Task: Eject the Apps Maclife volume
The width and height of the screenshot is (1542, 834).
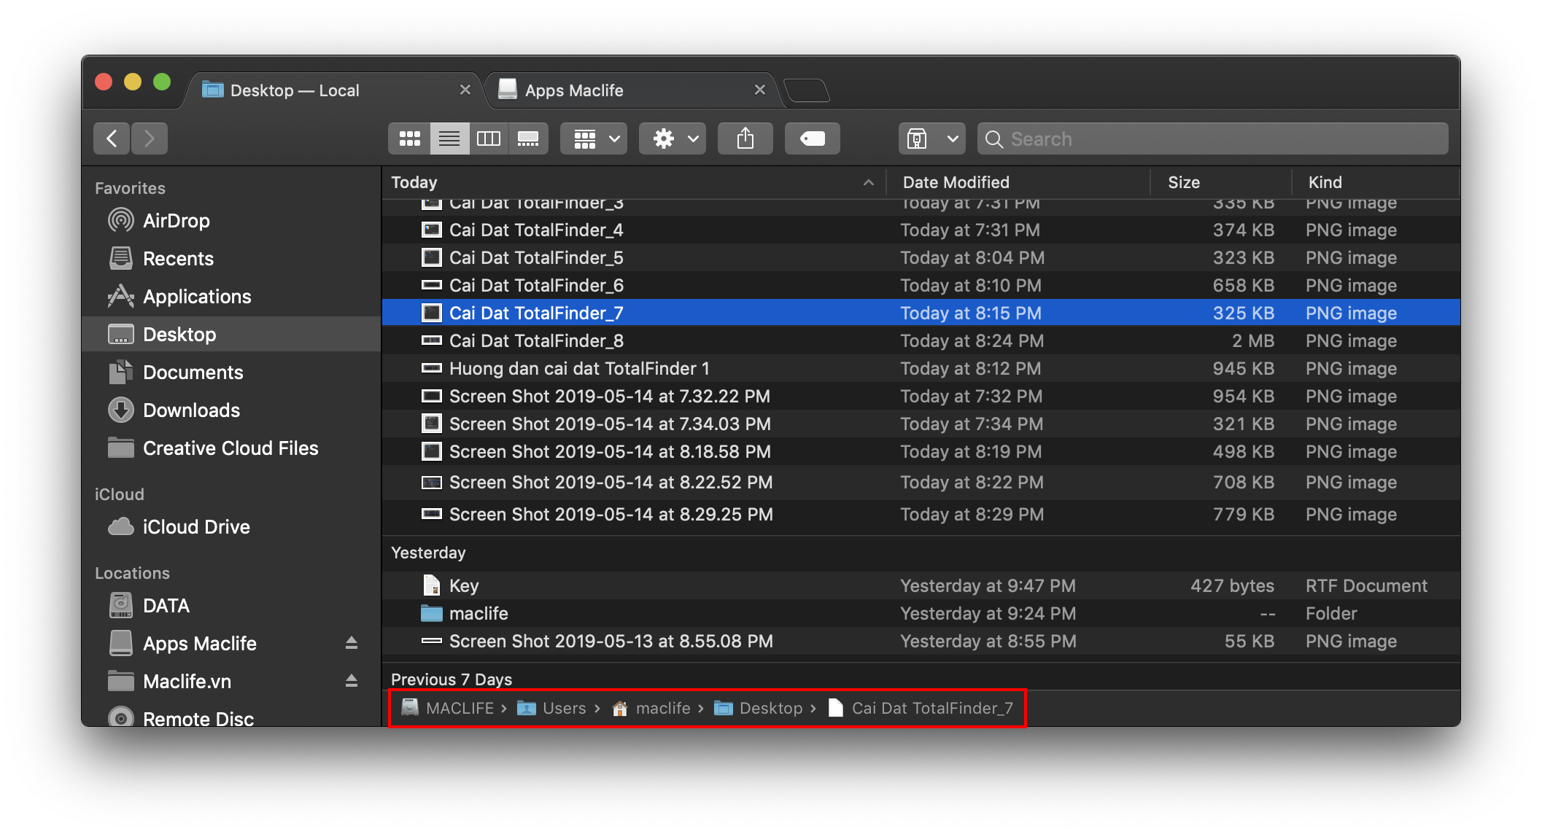Action: click(x=352, y=643)
